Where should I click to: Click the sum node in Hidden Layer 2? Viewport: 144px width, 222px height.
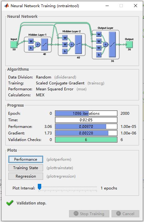[x=72, y=44]
